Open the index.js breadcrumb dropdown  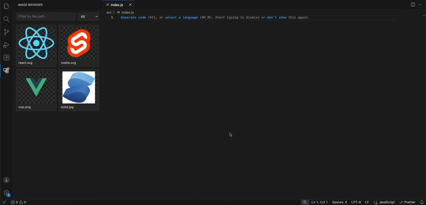point(127,12)
